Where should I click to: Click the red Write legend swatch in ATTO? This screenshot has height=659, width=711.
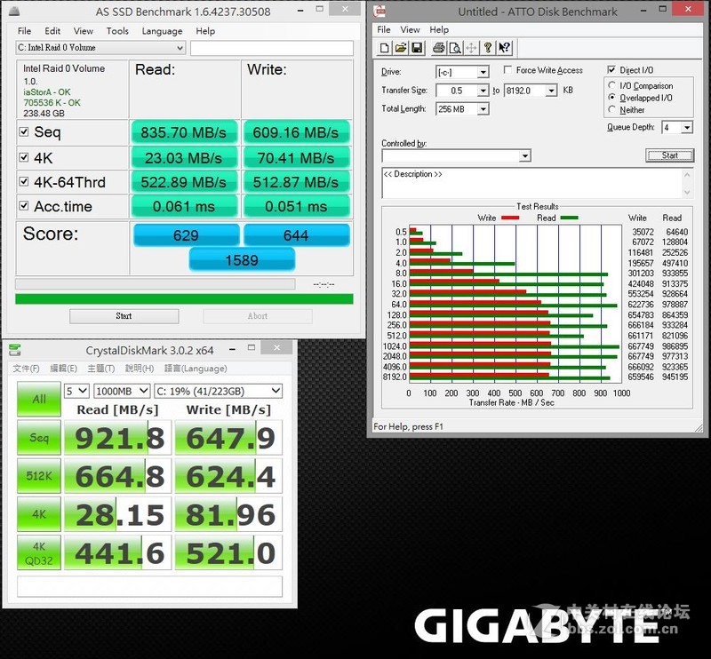[x=510, y=218]
